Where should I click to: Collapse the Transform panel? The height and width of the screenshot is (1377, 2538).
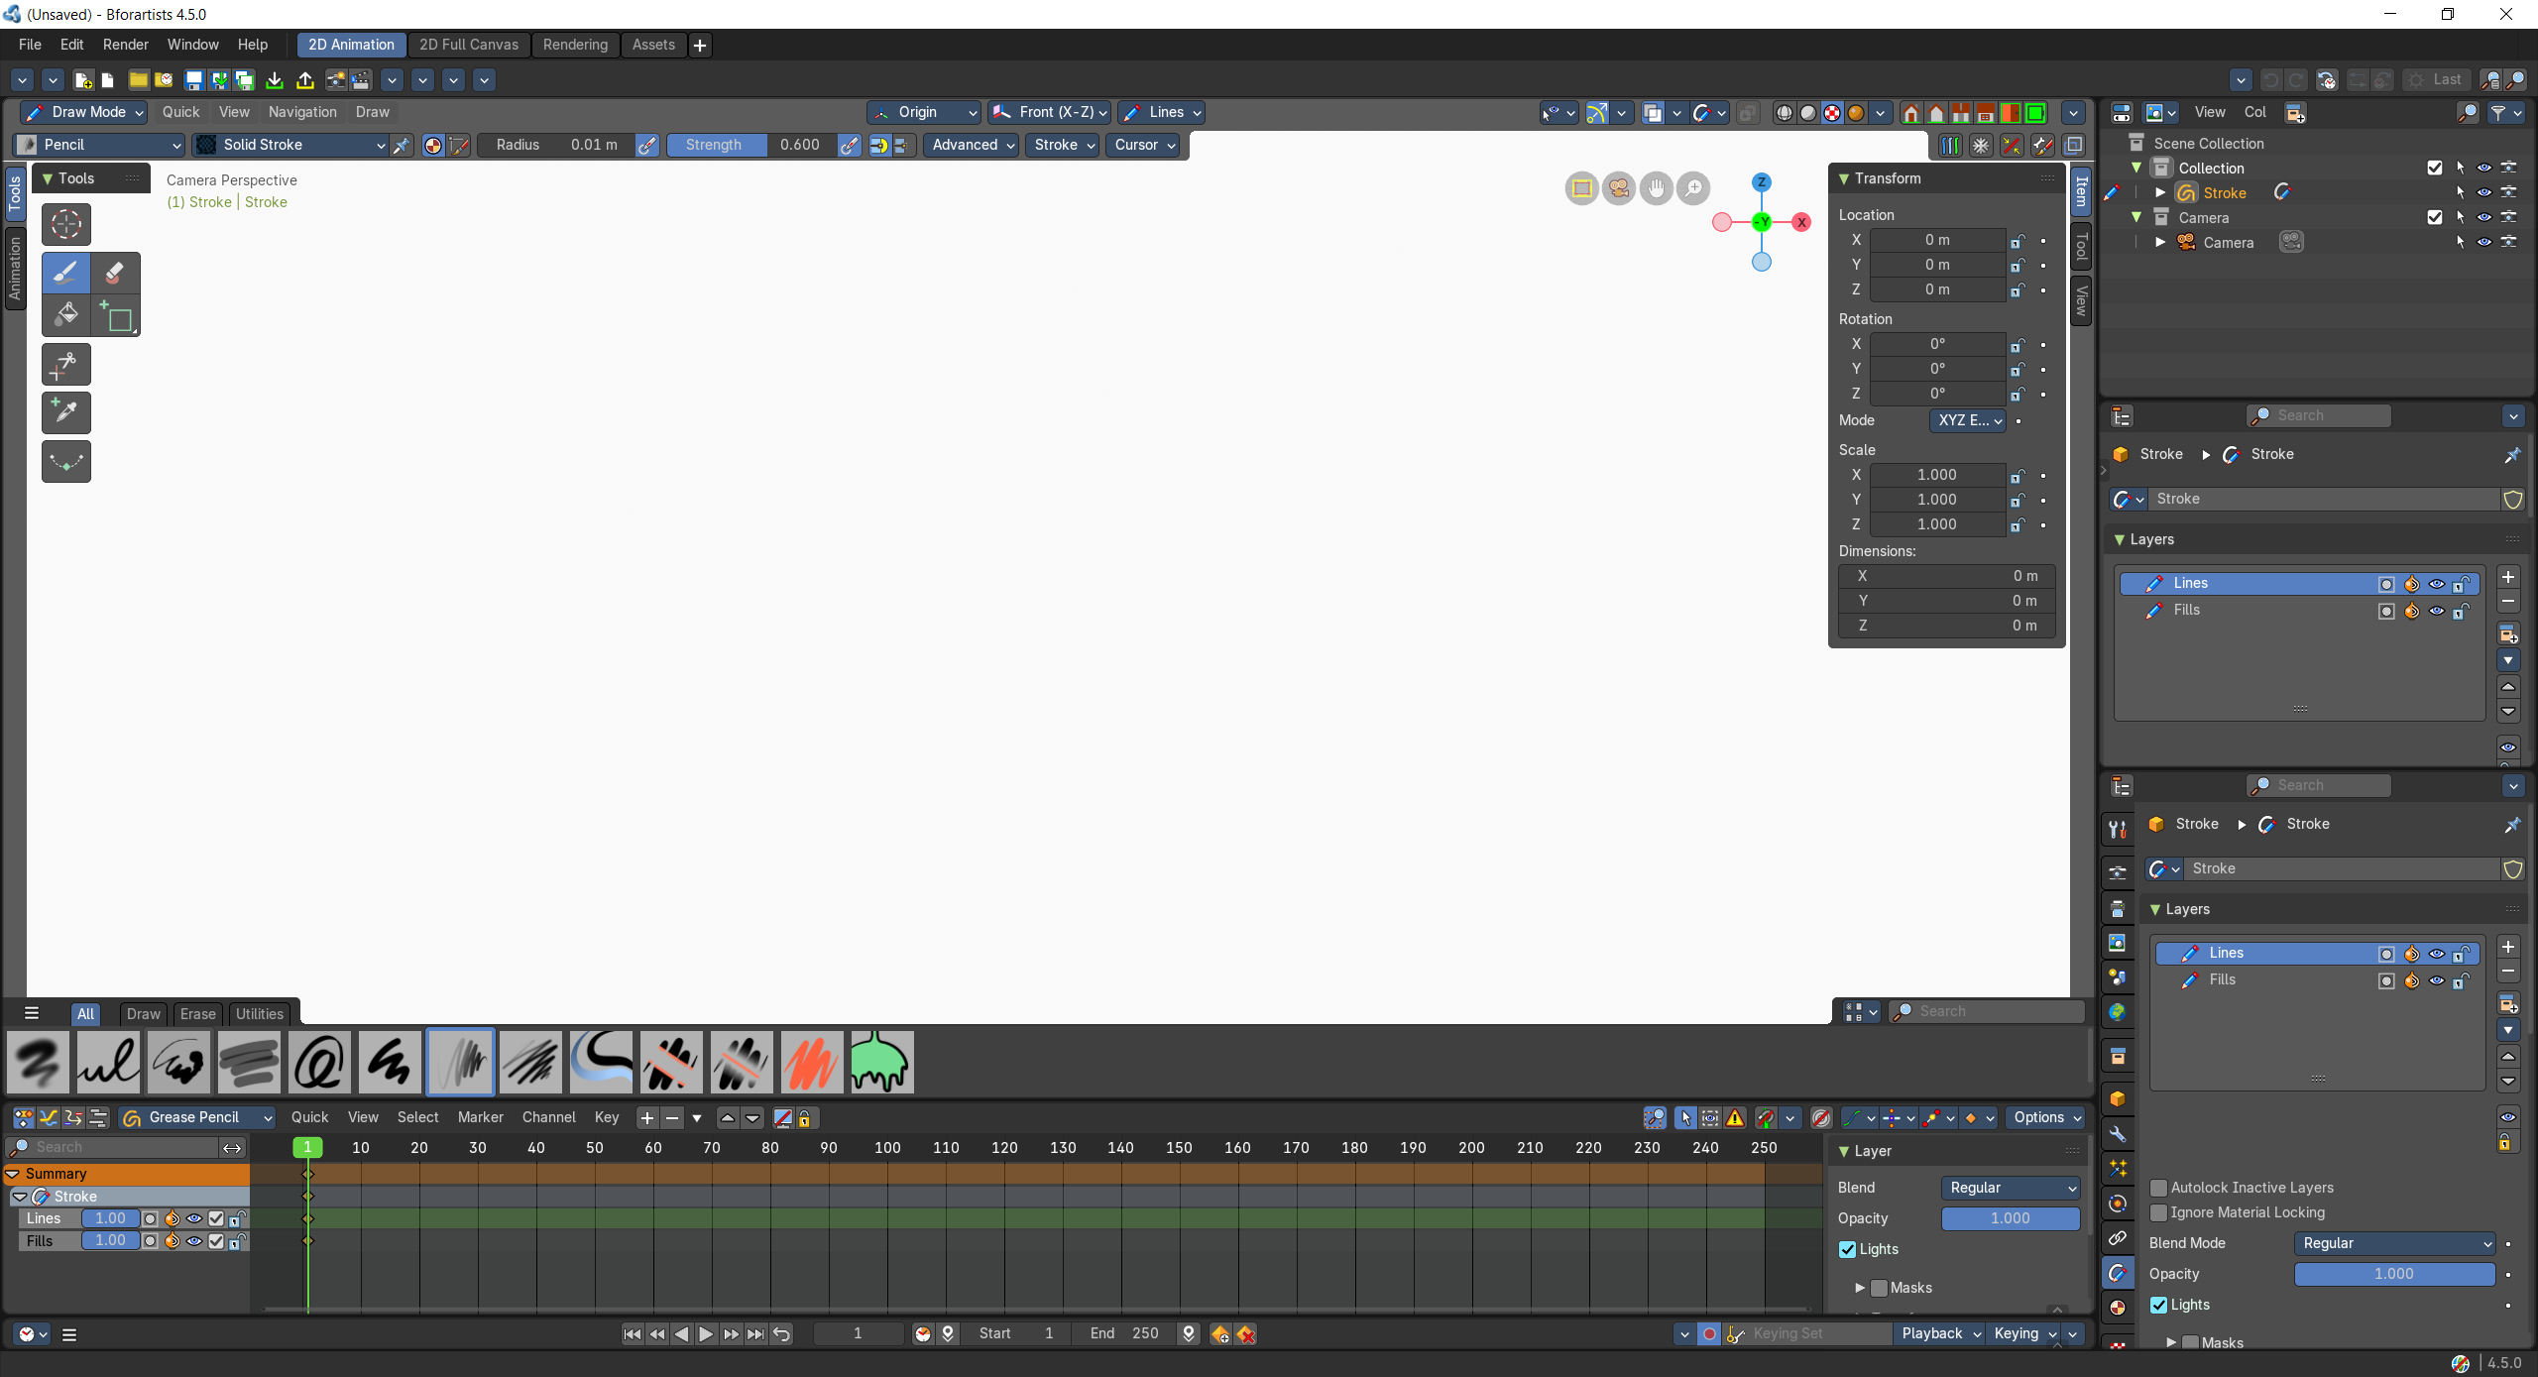point(1844,178)
